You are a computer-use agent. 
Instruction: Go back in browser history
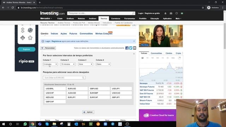click(x=3, y=8)
